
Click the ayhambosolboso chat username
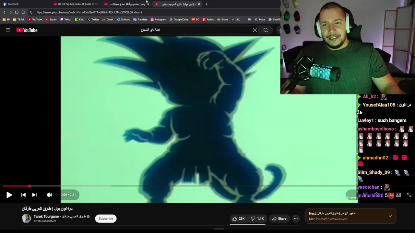375,129
